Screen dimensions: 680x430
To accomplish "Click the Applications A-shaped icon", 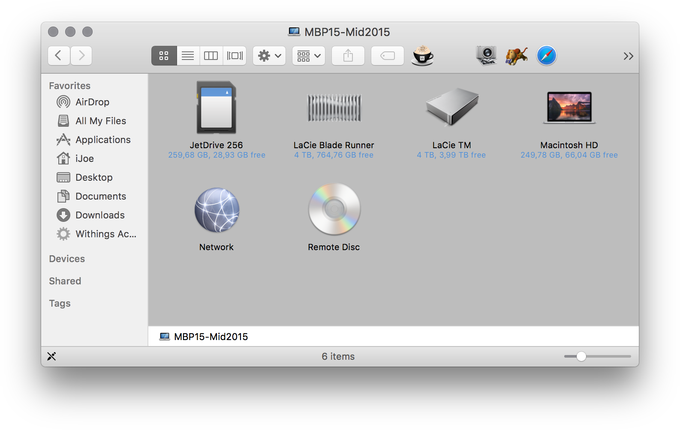I will coord(63,140).
